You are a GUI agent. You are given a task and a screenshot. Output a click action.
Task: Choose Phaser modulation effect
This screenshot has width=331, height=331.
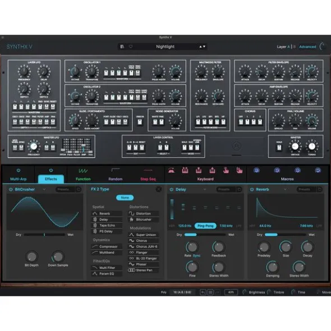tap(144, 264)
